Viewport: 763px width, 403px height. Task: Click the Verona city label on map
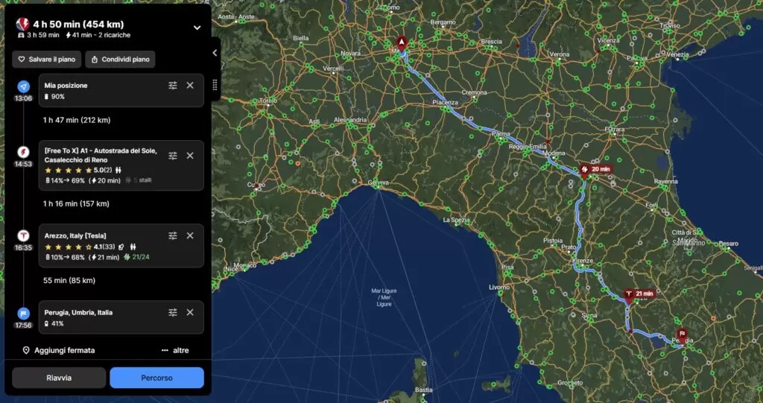[559, 54]
